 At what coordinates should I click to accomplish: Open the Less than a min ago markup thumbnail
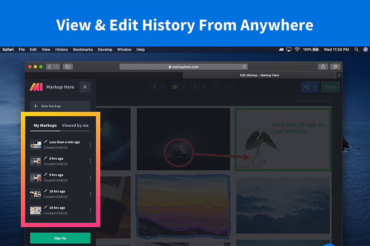[36, 145]
